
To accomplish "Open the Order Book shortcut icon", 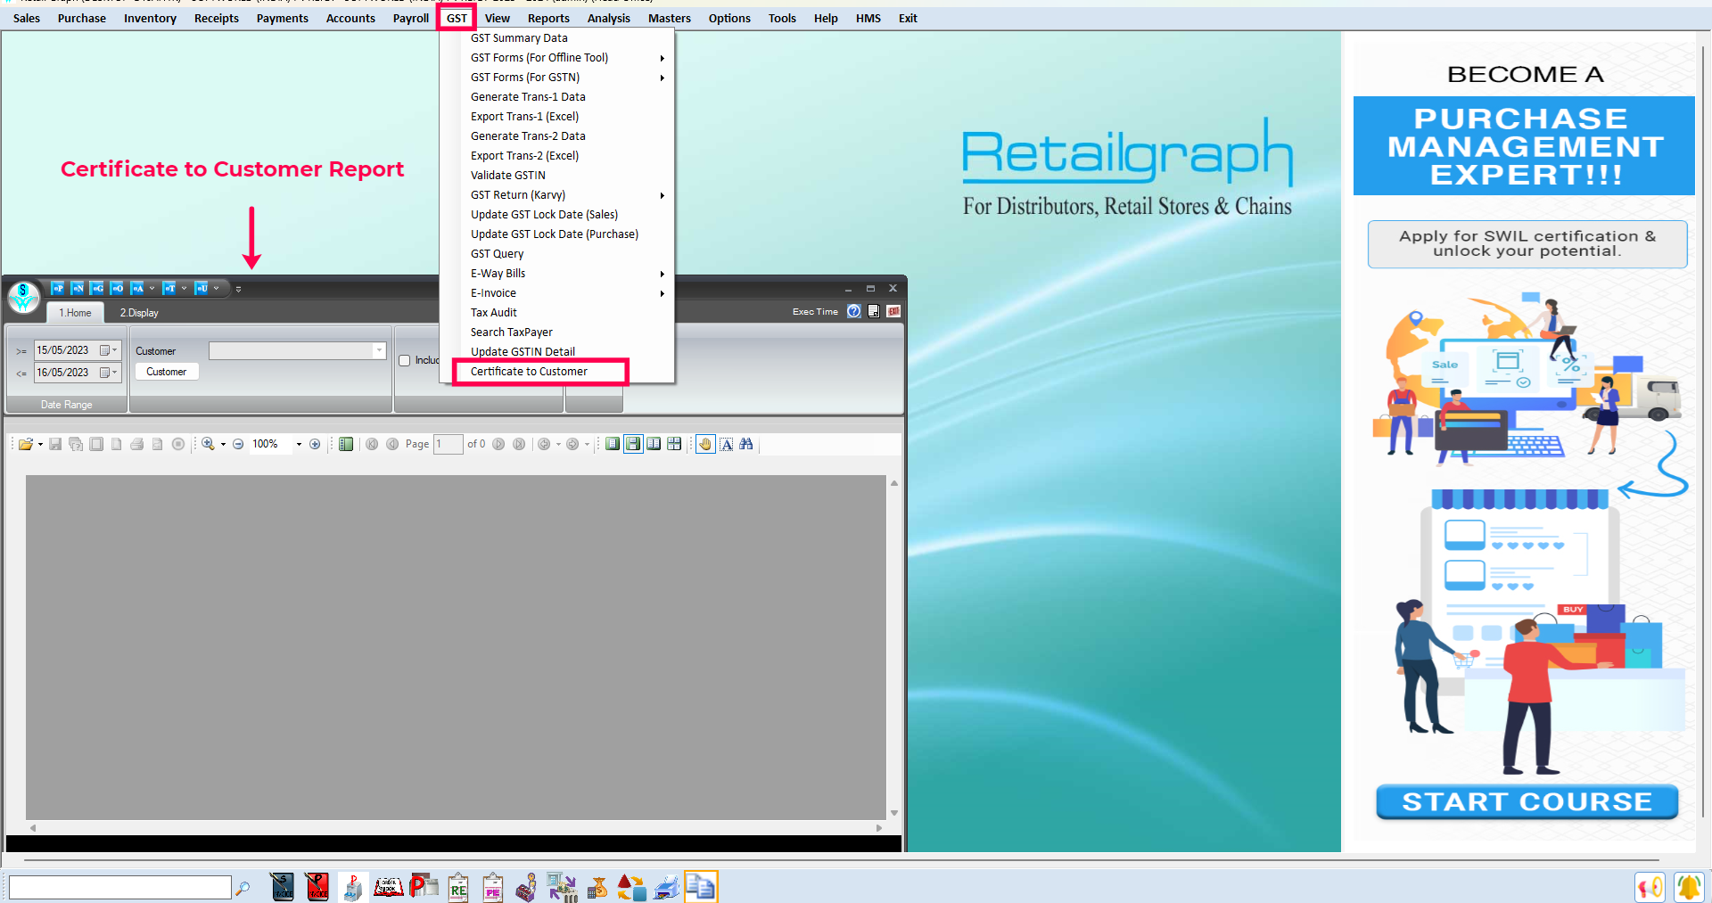I will click(x=388, y=887).
